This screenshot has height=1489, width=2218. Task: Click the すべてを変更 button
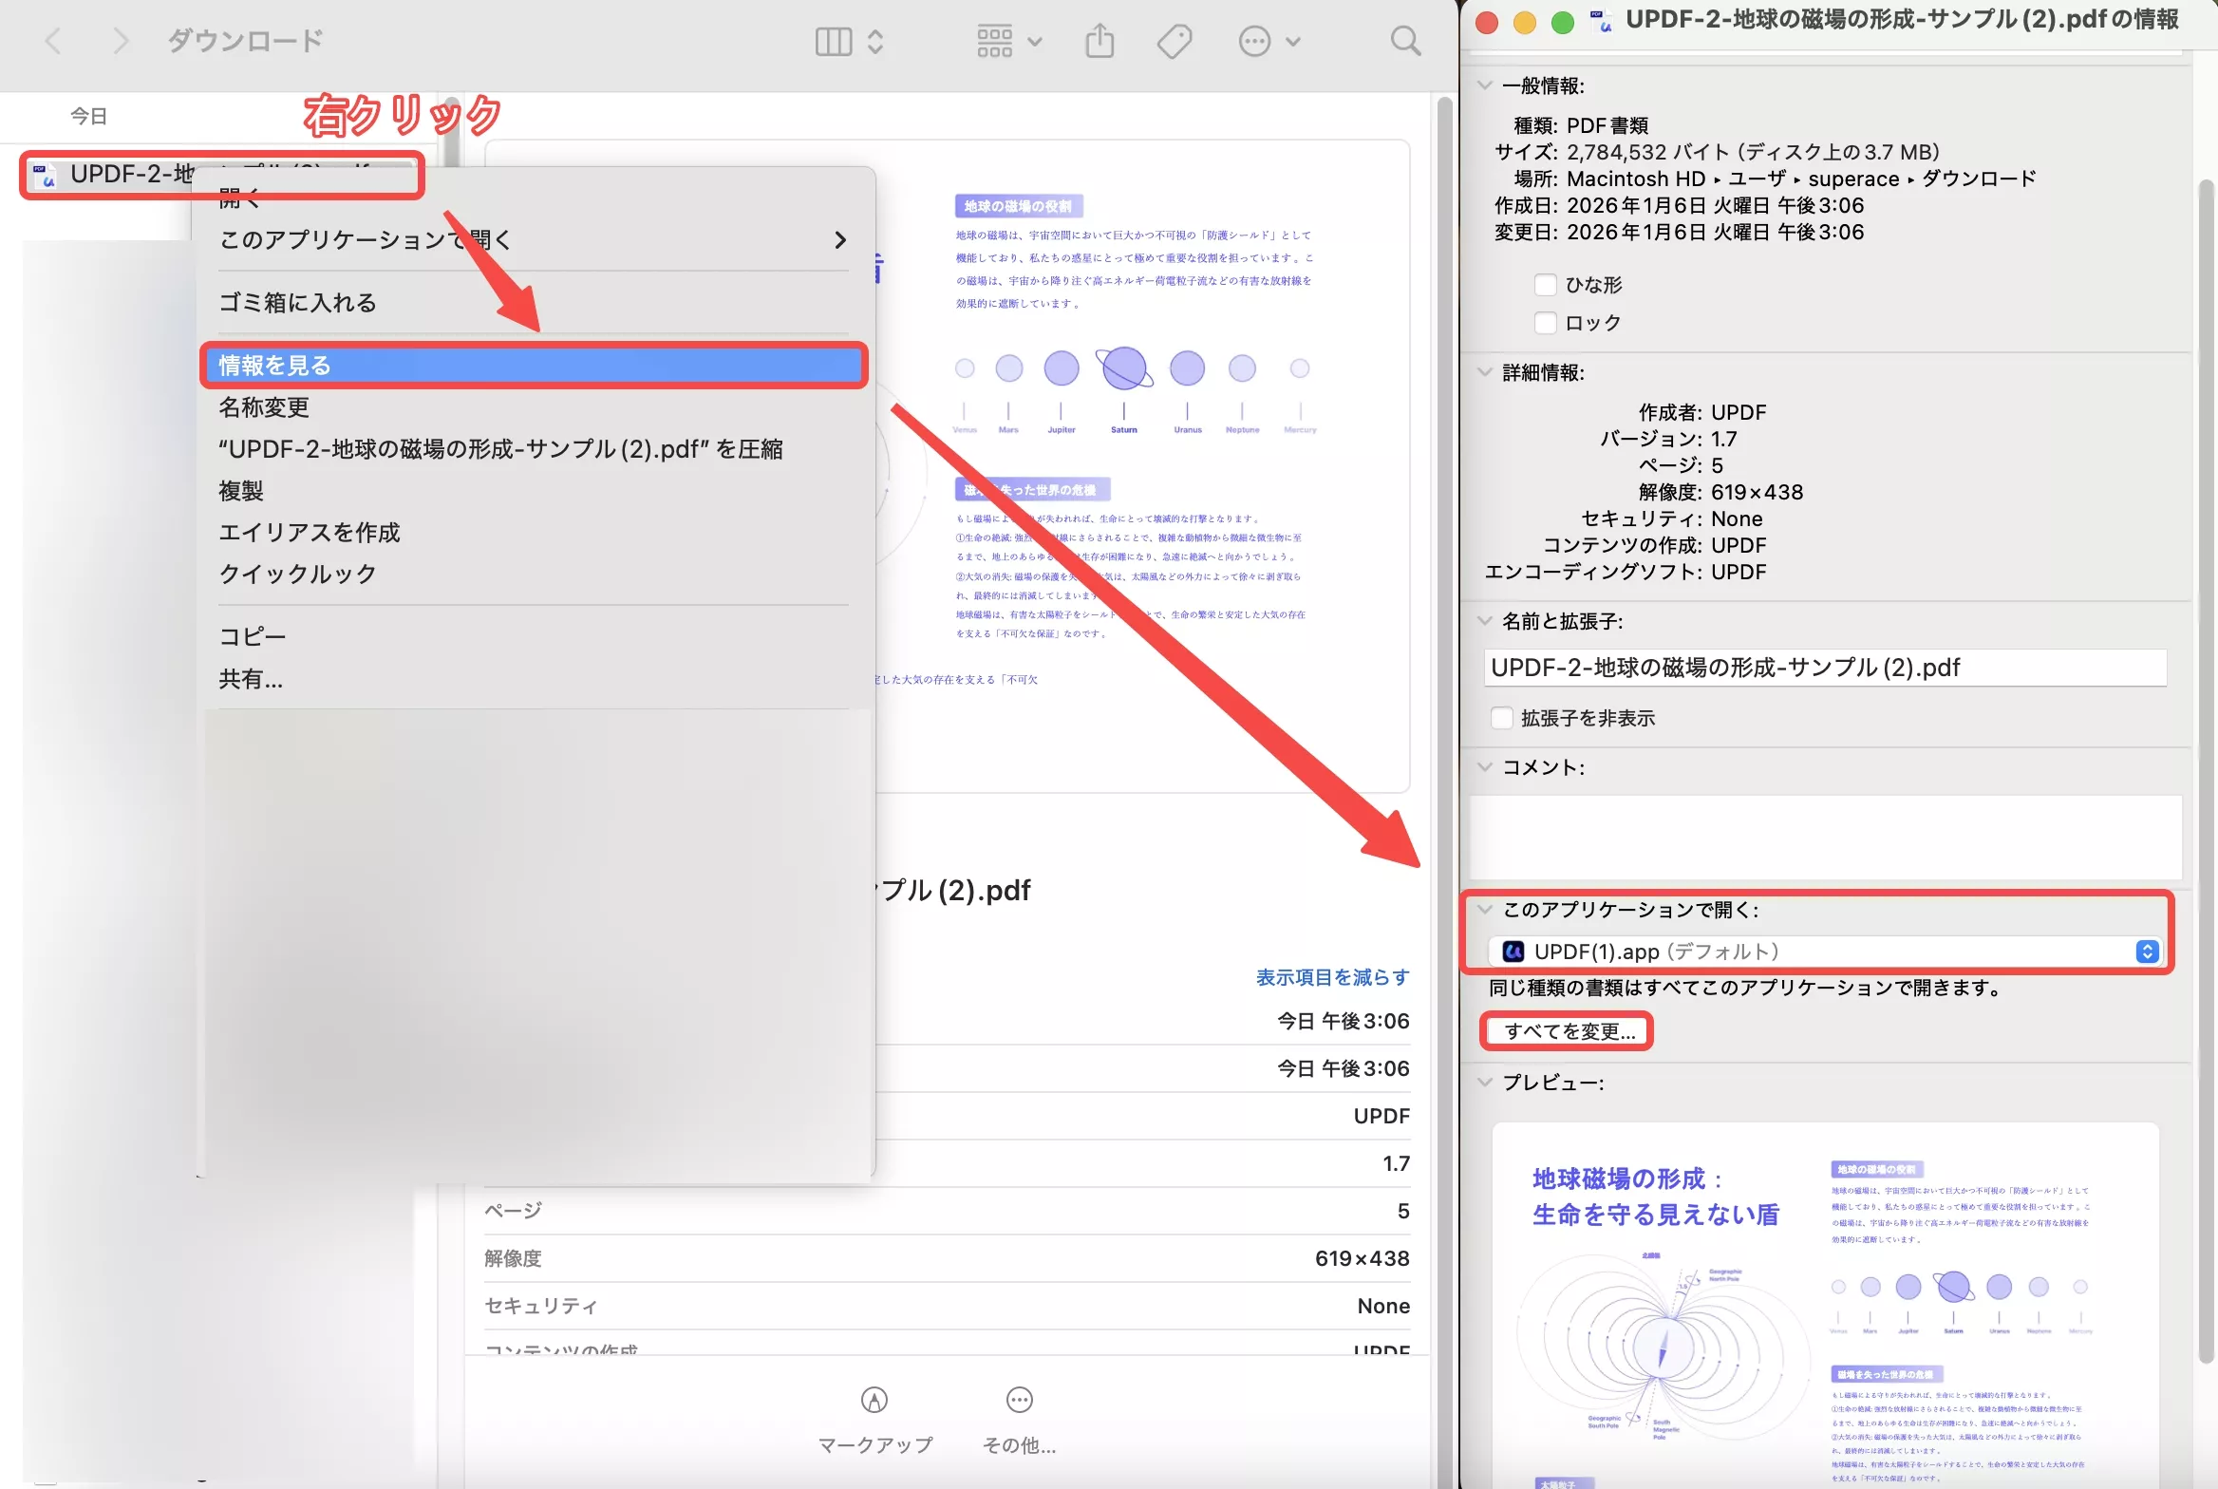[x=1567, y=1030]
